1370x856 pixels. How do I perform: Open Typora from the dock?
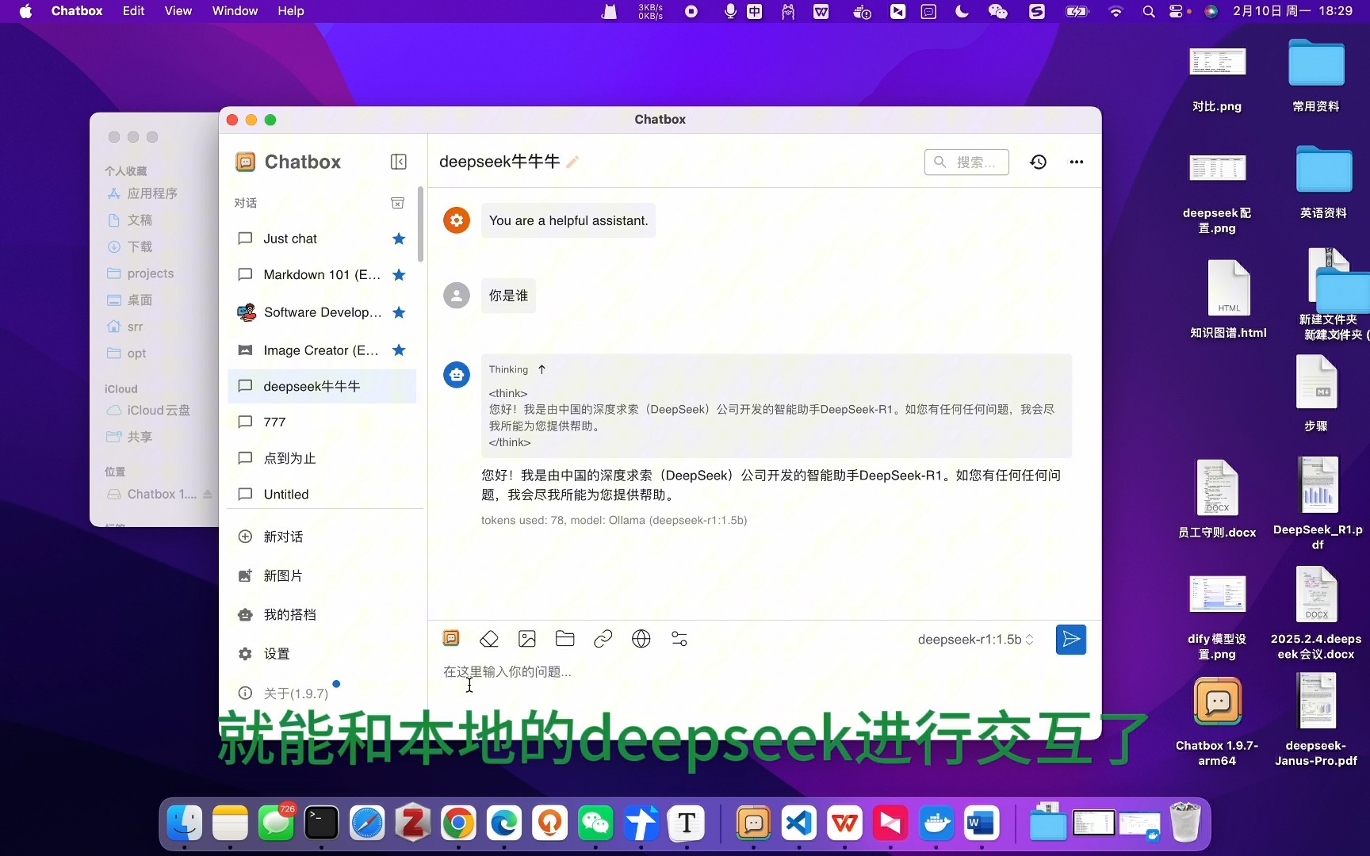pyautogui.click(x=687, y=824)
